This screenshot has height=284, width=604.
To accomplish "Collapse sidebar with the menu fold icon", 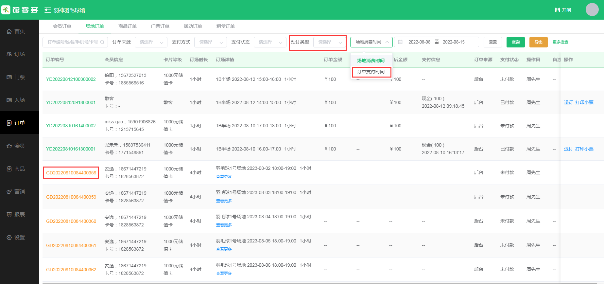I will coord(48,10).
